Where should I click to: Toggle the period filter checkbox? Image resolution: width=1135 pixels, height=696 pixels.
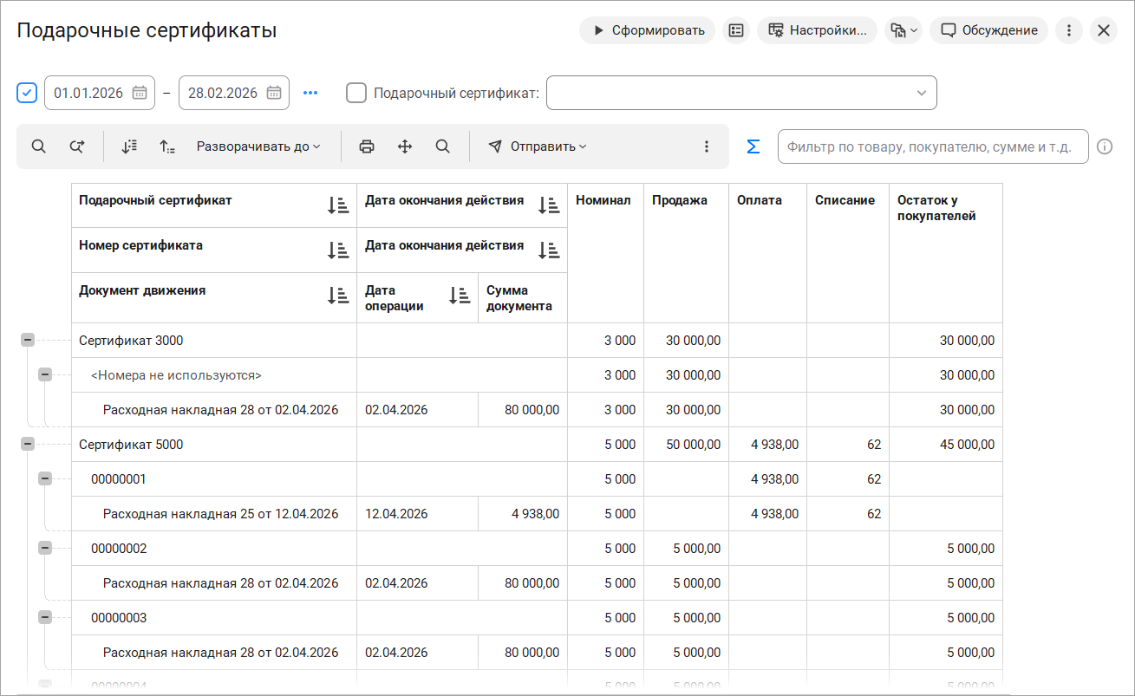27,93
